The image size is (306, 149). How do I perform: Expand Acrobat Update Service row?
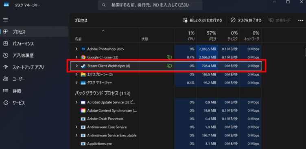point(76,102)
